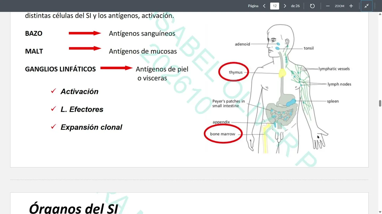Click the "thymus" diagram label
Screen dimensions: 382x214
pyautogui.click(x=235, y=72)
